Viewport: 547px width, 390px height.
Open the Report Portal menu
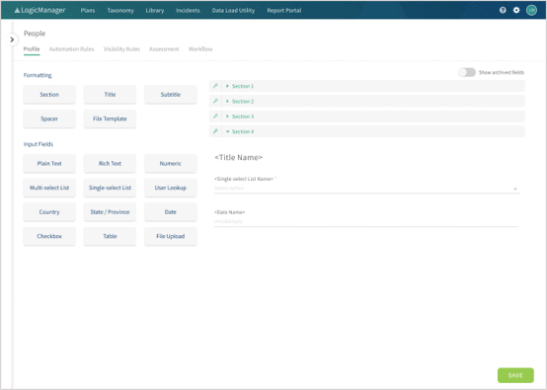point(284,11)
